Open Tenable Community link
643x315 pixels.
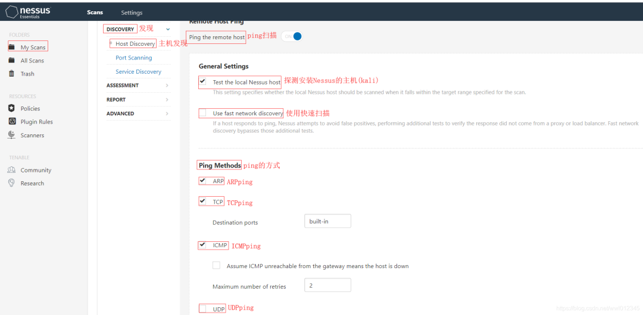coord(36,170)
